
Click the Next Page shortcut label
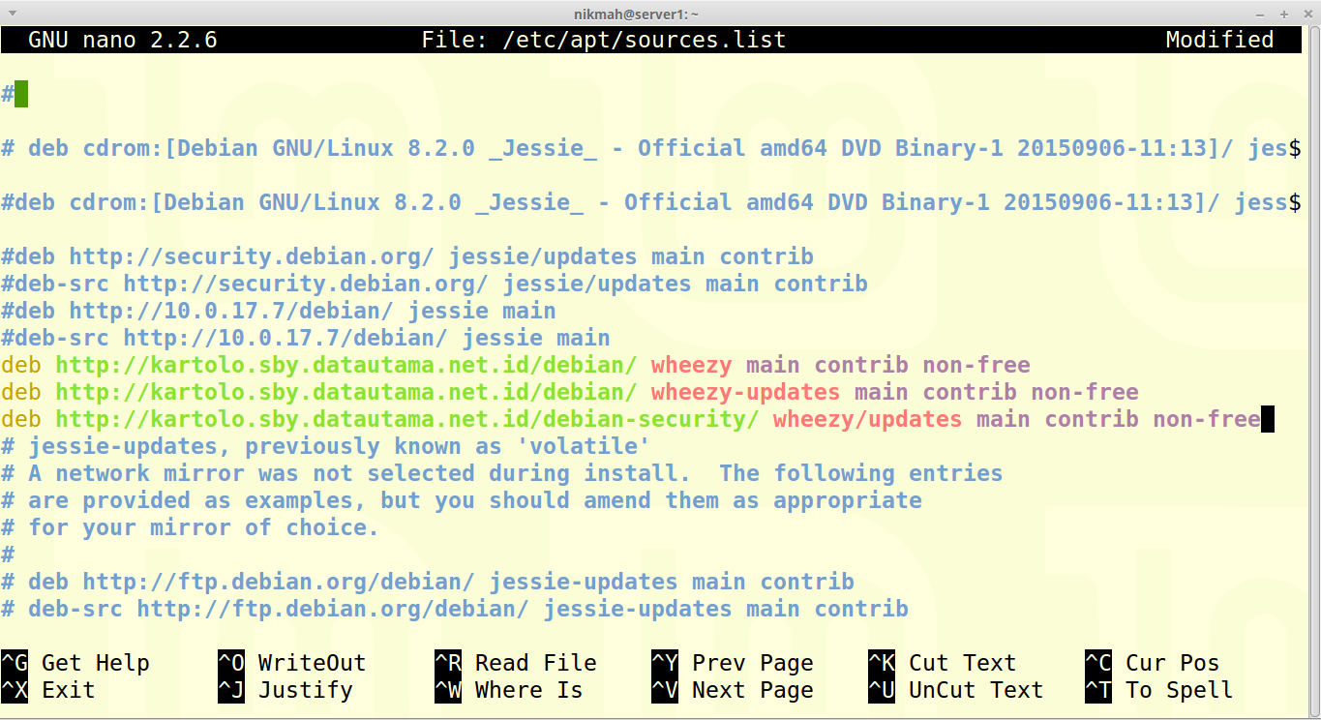(x=752, y=690)
